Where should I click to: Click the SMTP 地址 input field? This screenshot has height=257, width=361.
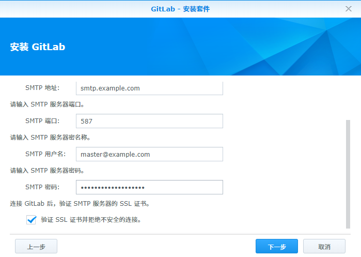coord(149,88)
